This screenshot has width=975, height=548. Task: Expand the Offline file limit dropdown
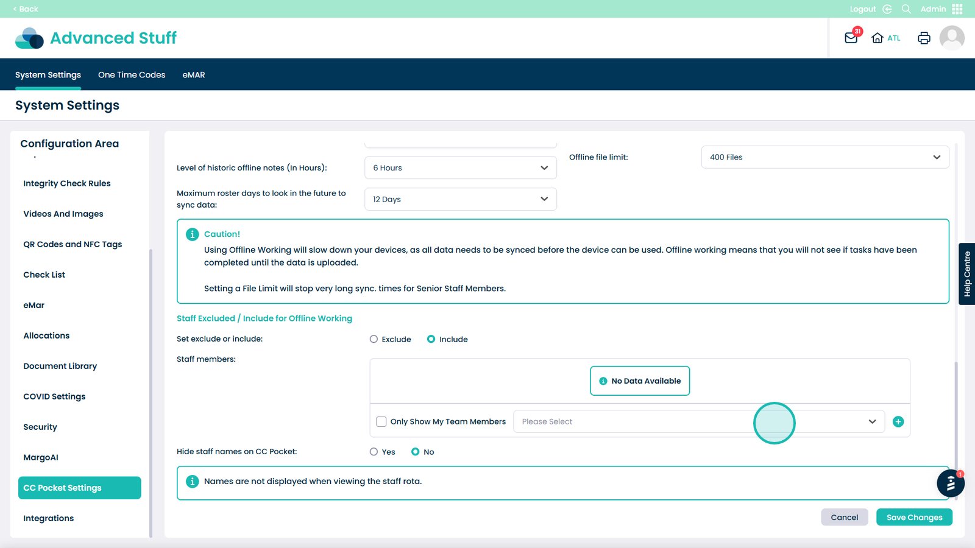[824, 157]
